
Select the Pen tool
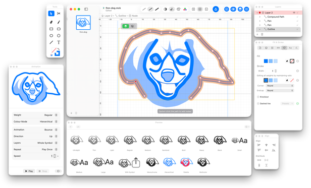(51, 22)
